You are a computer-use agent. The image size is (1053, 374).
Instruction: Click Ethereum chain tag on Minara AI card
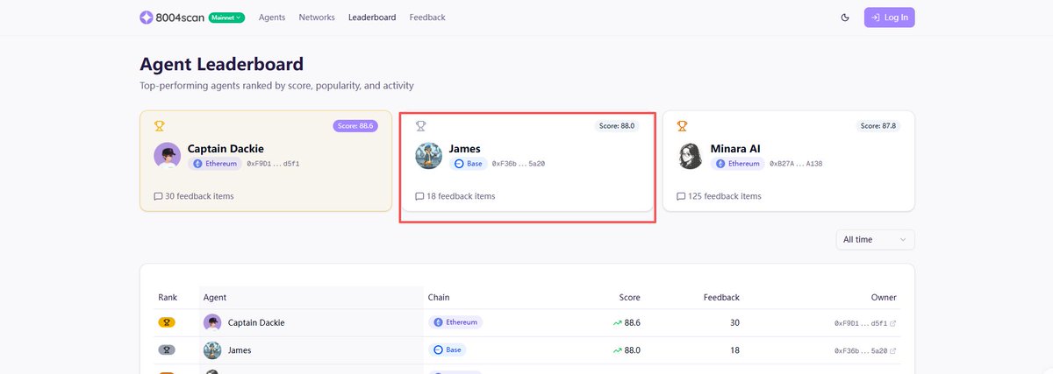pyautogui.click(x=738, y=164)
